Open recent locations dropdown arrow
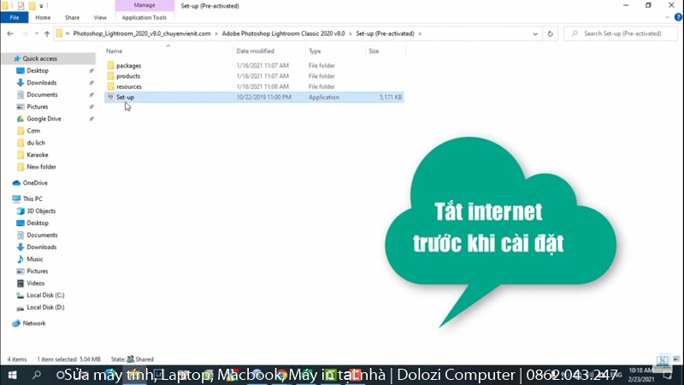Image resolution: width=684 pixels, height=385 pixels. pyautogui.click(x=36, y=33)
